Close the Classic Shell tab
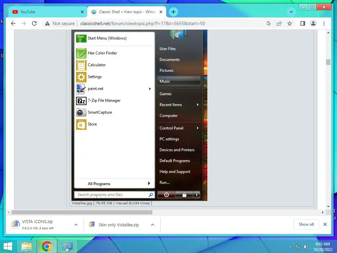 click(x=161, y=12)
